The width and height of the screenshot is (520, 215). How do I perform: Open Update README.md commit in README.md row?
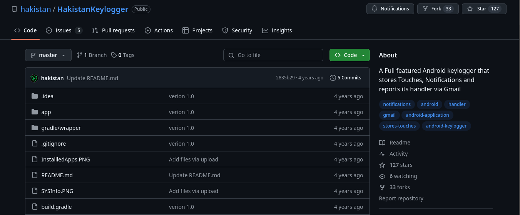(195, 175)
